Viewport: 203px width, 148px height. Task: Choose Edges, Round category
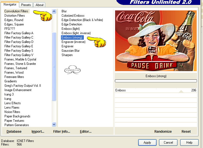[x=14, y=20]
